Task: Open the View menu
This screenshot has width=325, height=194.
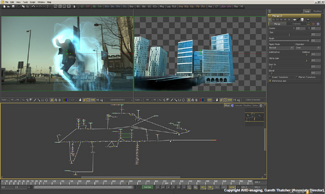Action: [18, 2]
